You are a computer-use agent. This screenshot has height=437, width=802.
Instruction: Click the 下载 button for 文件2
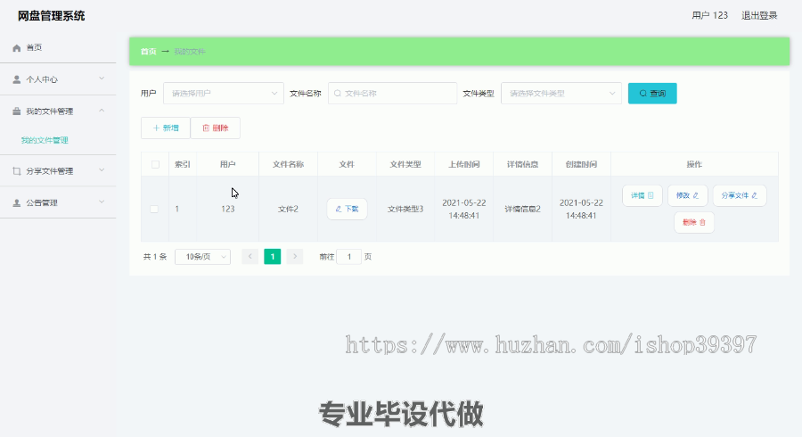pos(347,209)
